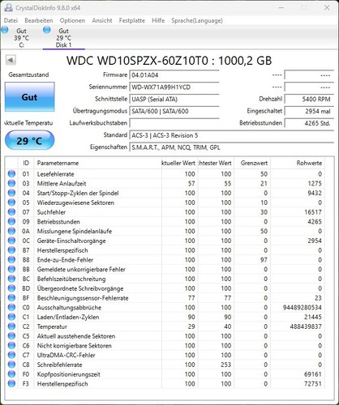Click the empty Laufwerksbuchstaben field

coord(174,123)
